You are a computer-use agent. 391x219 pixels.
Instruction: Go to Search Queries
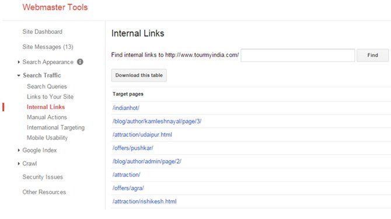pyautogui.click(x=47, y=86)
